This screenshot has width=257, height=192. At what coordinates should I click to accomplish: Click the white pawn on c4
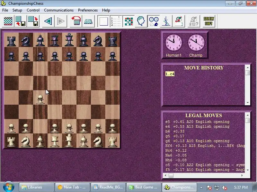pyautogui.click(x=40, y=99)
